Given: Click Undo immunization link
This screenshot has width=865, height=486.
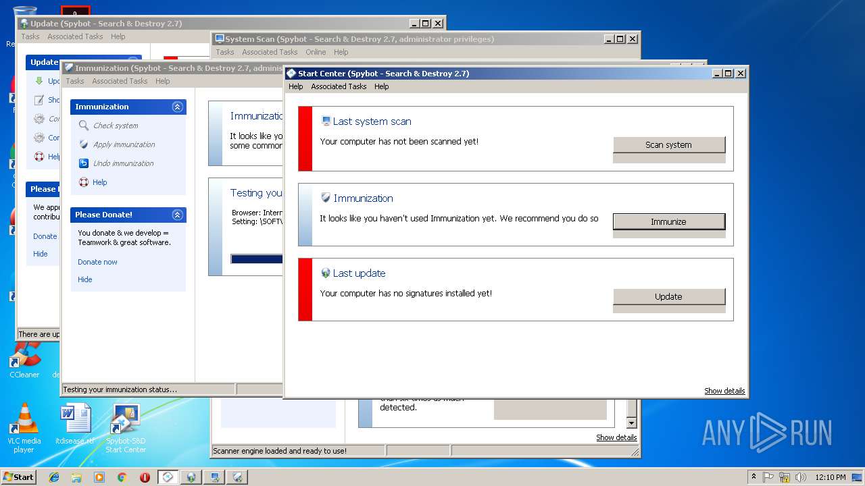Looking at the screenshot, I should pos(124,163).
